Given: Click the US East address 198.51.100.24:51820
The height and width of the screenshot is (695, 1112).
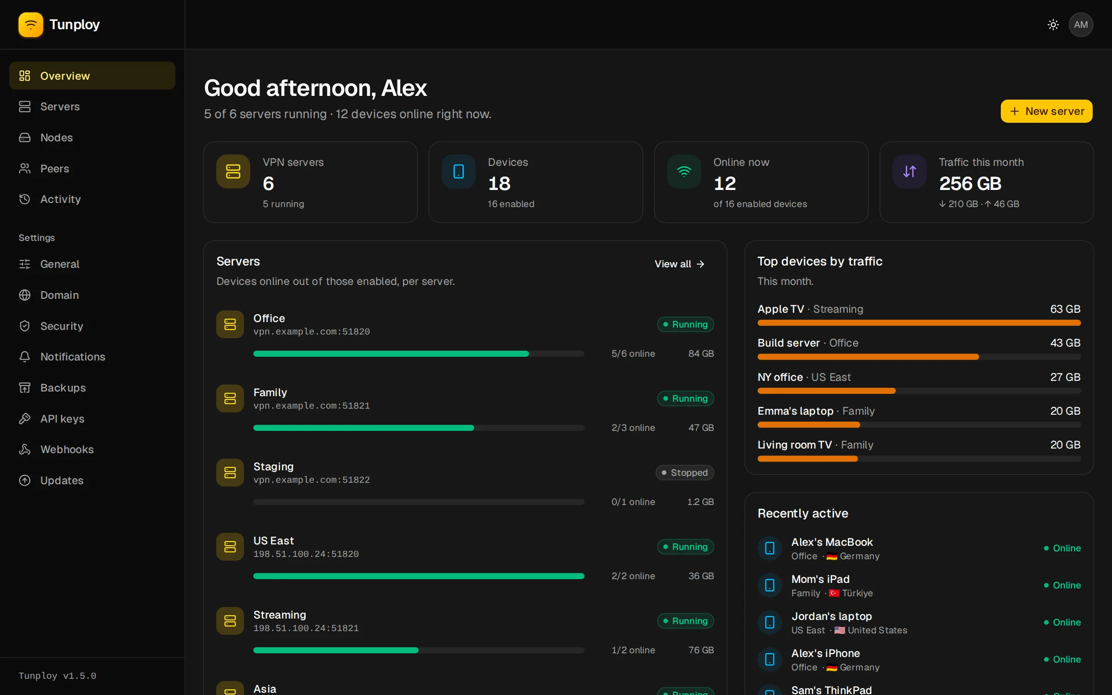Looking at the screenshot, I should [x=306, y=554].
